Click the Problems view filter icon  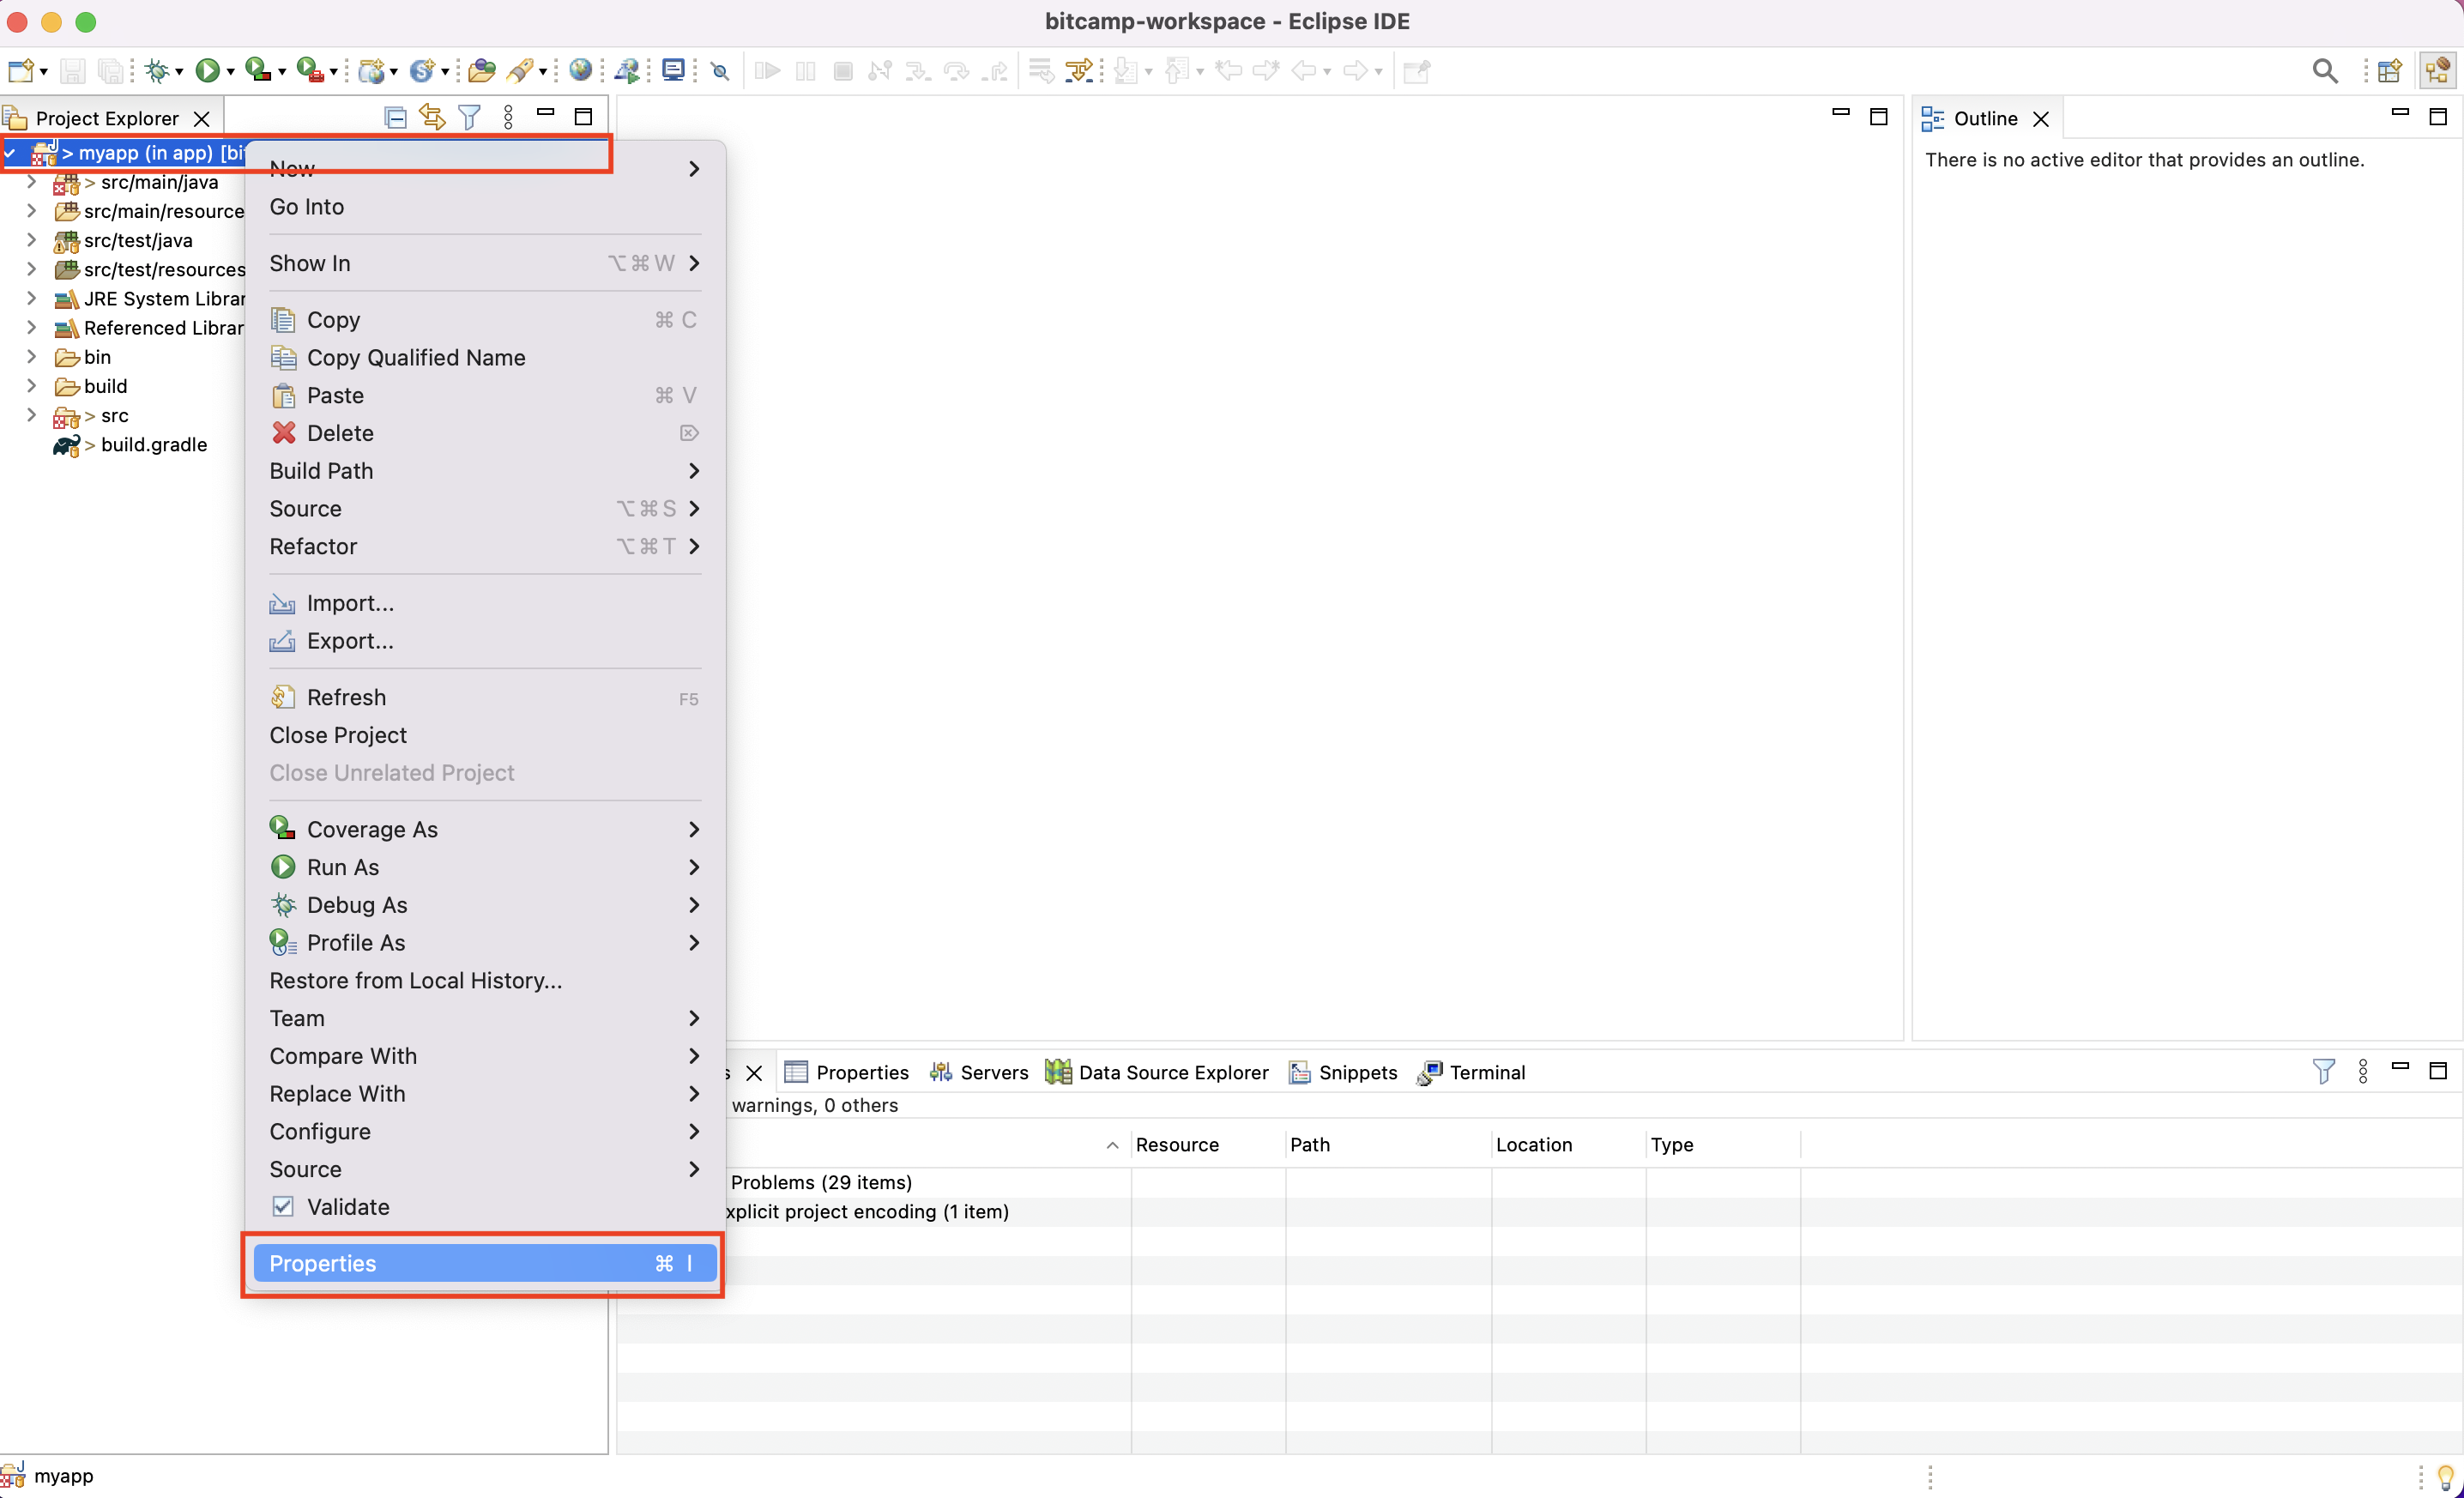coord(2323,1072)
